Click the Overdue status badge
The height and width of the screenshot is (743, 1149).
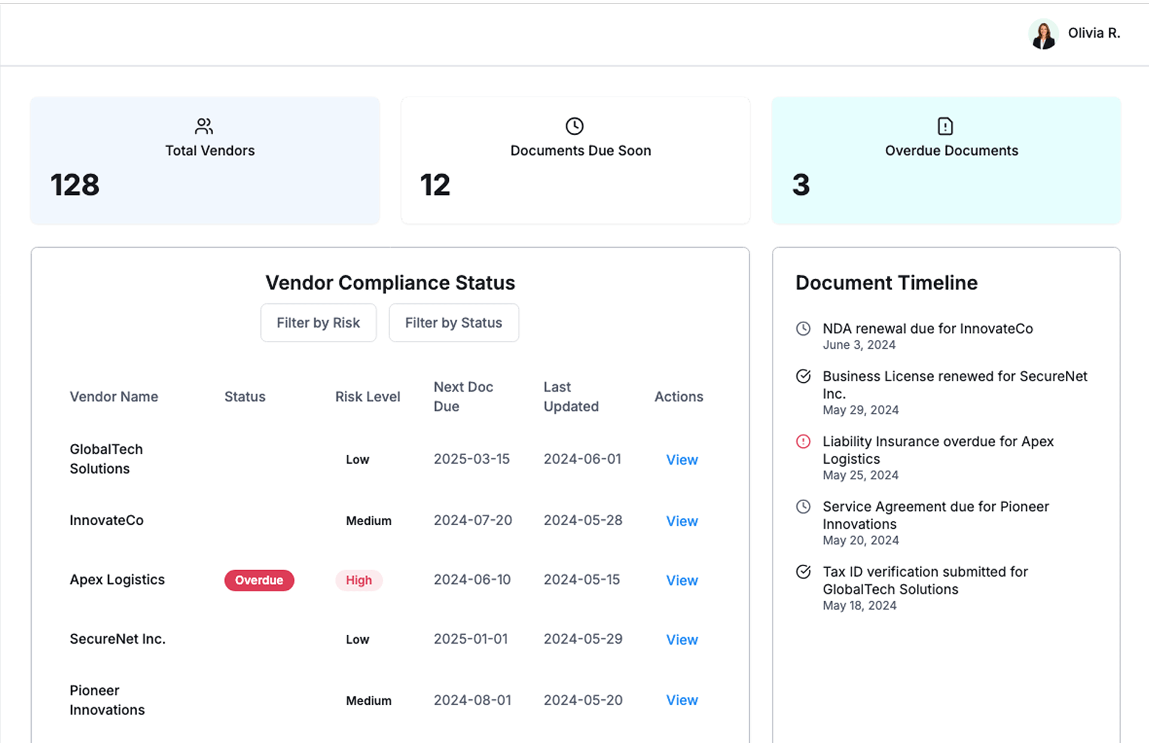[259, 580]
